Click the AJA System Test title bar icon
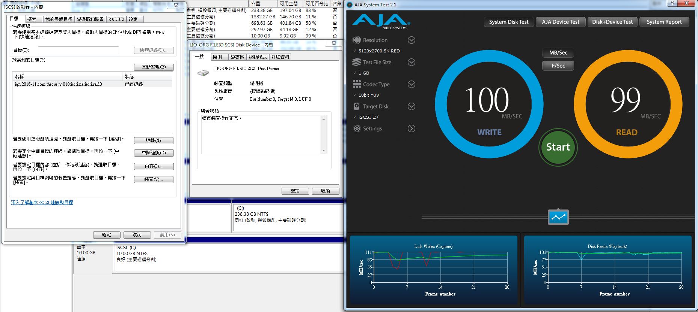This screenshot has height=312, width=698. click(x=350, y=4)
